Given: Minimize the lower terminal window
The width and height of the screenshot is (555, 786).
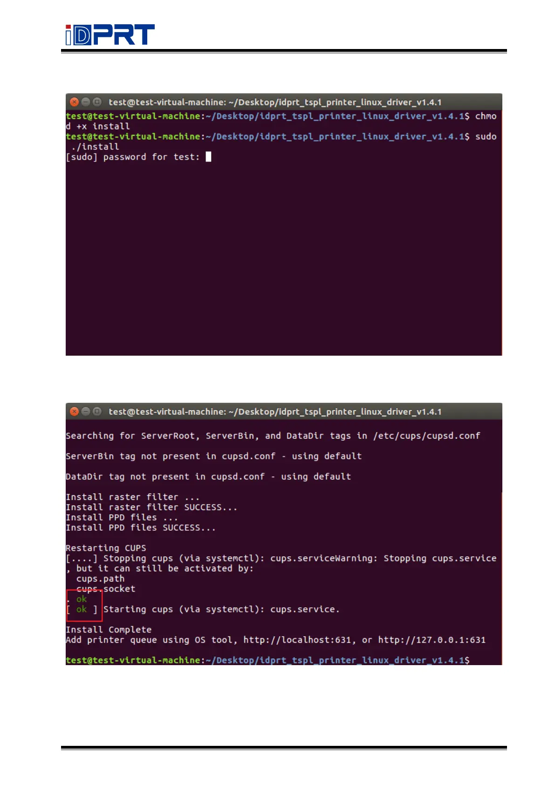Looking at the screenshot, I should coord(86,411).
